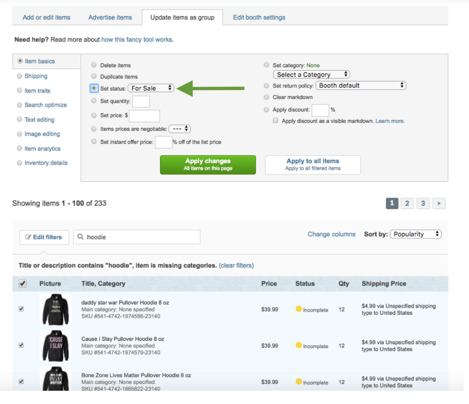469x404 pixels.
Task: Open daddy star war hoodie picture
Action: pos(55,310)
